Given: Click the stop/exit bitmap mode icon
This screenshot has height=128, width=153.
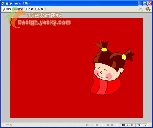Looking at the screenshot, I should click(117, 125).
